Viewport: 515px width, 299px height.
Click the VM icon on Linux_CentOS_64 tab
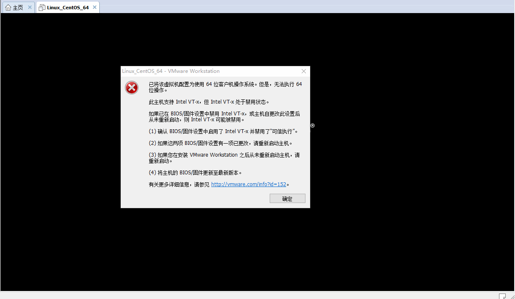[42, 8]
